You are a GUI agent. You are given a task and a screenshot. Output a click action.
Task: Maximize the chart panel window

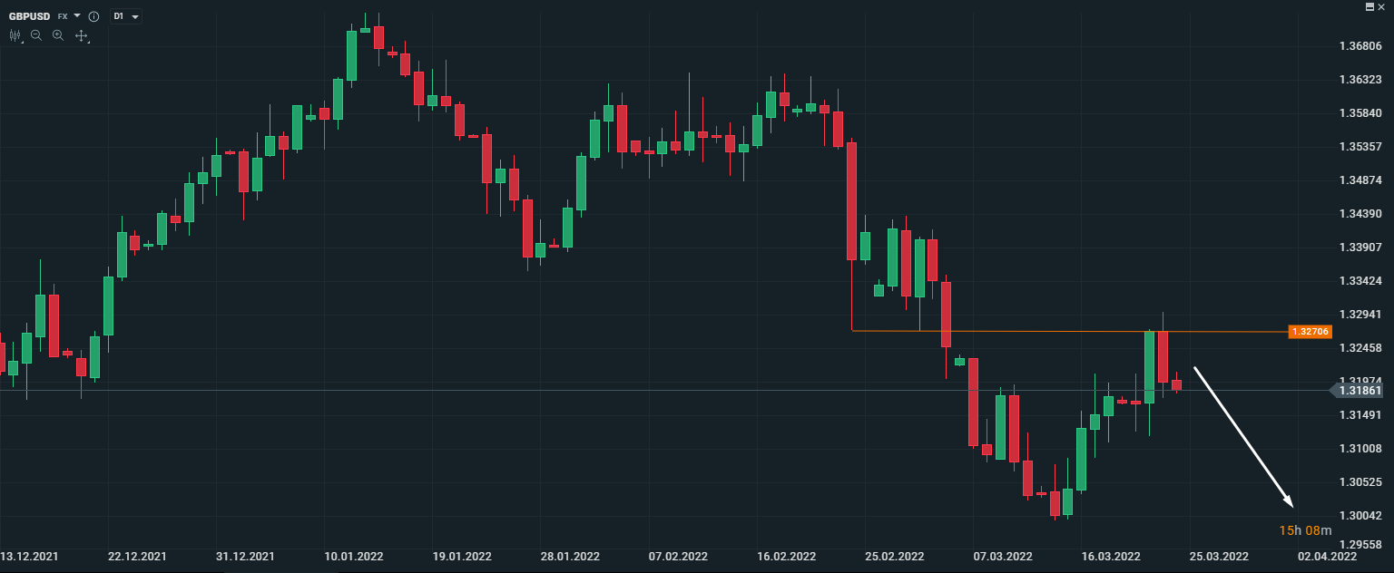[x=1369, y=6]
